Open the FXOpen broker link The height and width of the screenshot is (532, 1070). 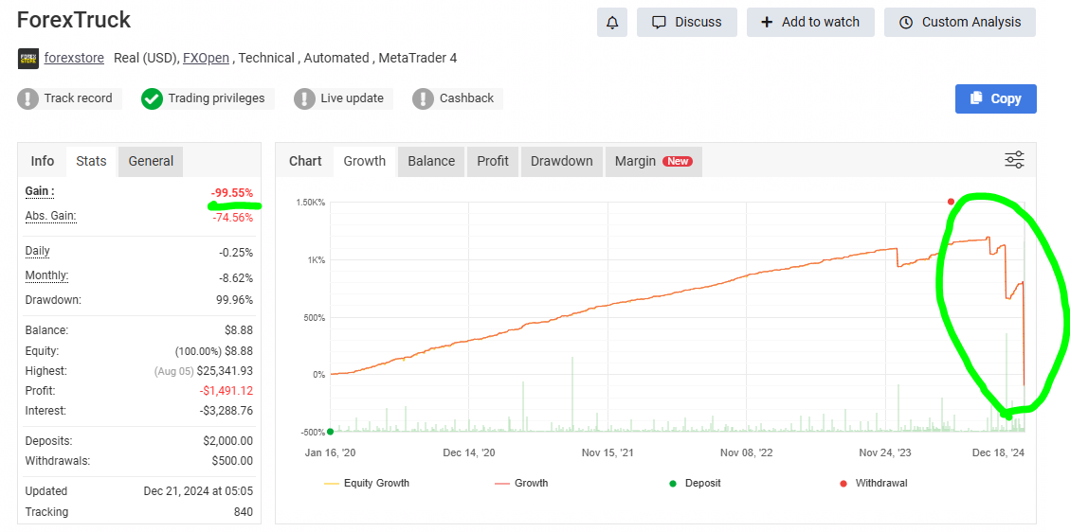tap(207, 58)
